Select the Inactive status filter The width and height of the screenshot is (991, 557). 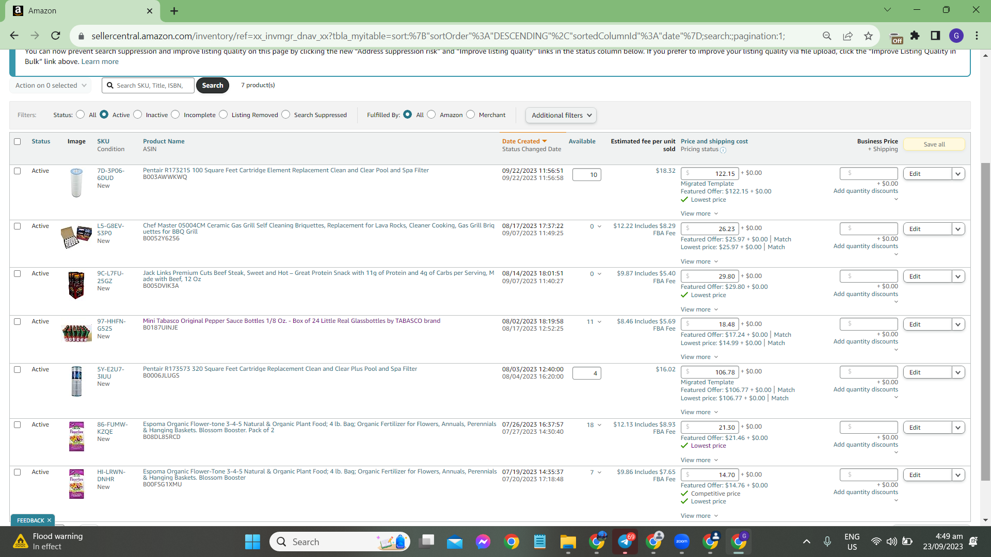pos(137,114)
